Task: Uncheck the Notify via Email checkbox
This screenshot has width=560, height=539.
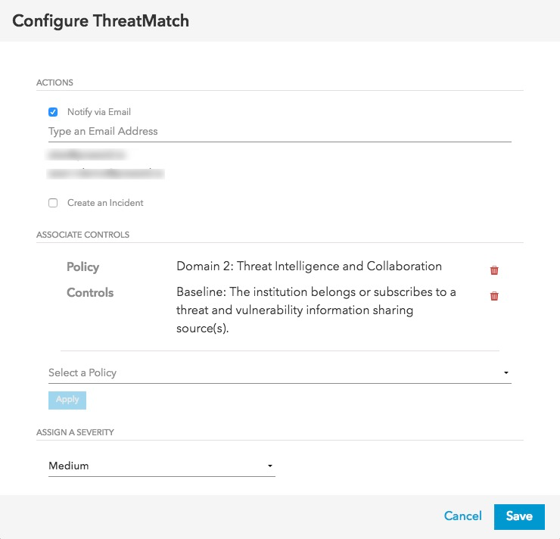Action: (x=53, y=112)
